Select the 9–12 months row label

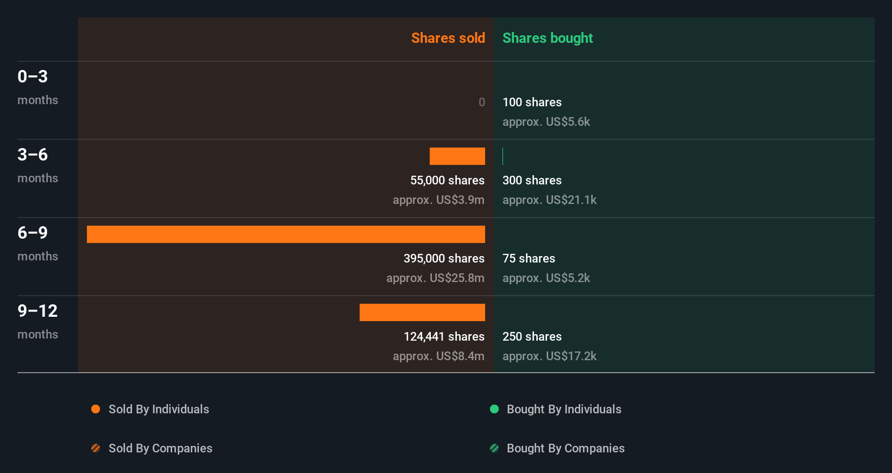tap(37, 321)
